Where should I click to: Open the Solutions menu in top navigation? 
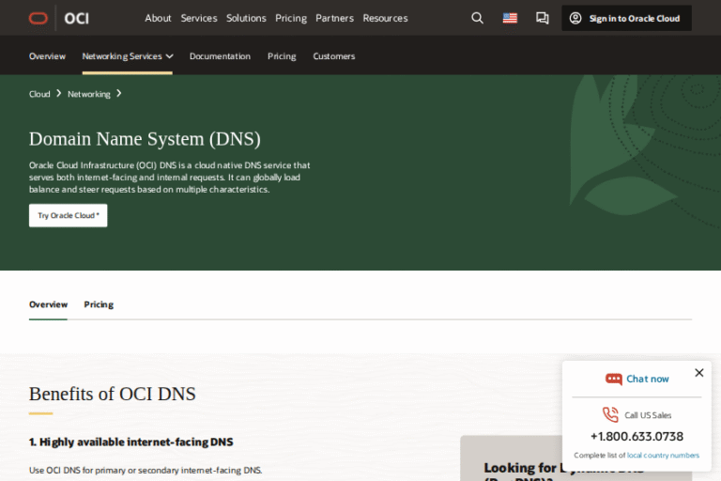pyautogui.click(x=246, y=18)
